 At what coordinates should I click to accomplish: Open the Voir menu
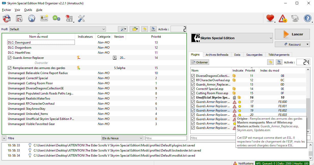click(x=18, y=10)
